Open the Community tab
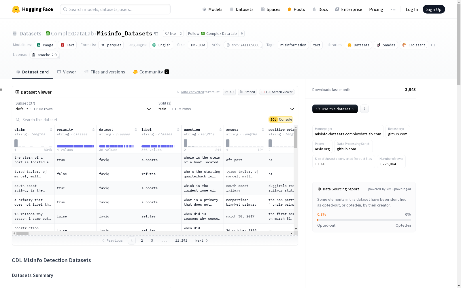 pos(151,72)
